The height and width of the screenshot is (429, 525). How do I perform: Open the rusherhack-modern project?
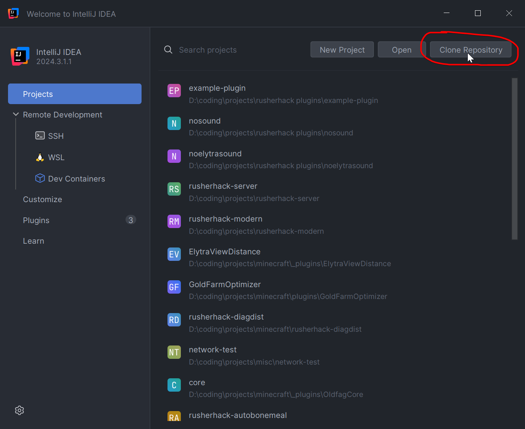tap(225, 219)
